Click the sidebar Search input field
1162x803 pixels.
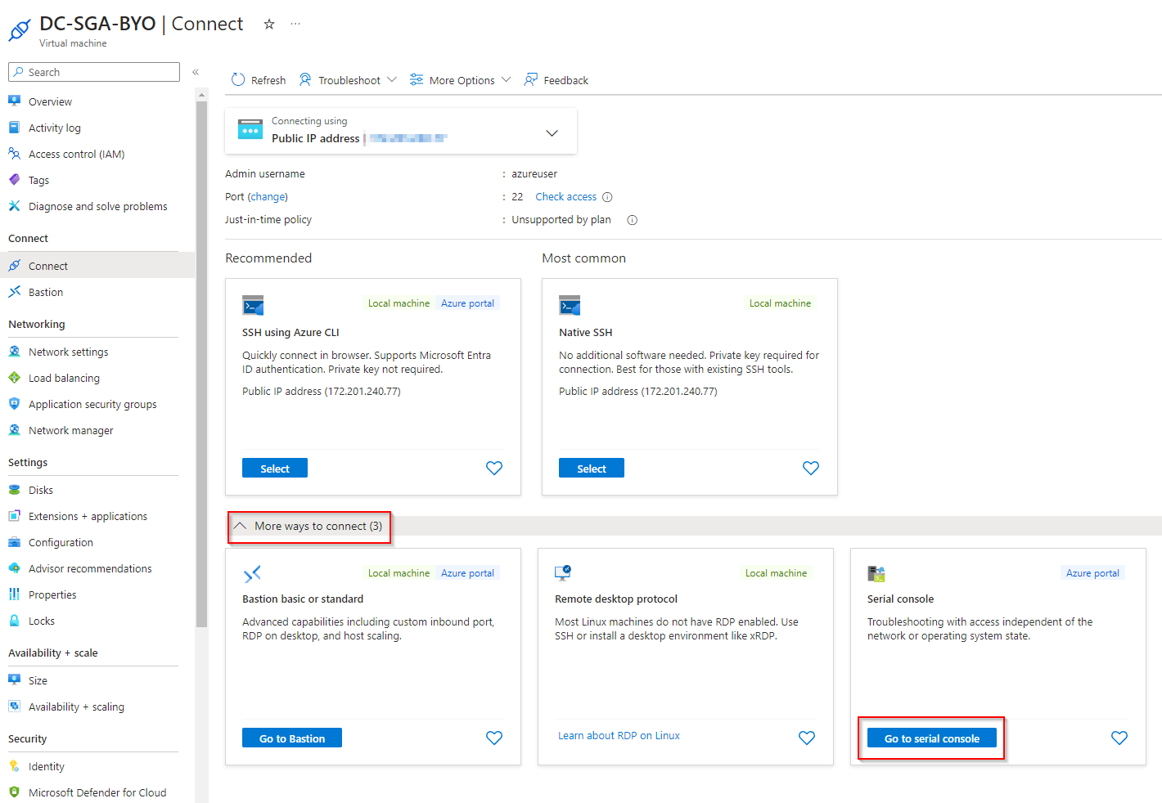(93, 71)
